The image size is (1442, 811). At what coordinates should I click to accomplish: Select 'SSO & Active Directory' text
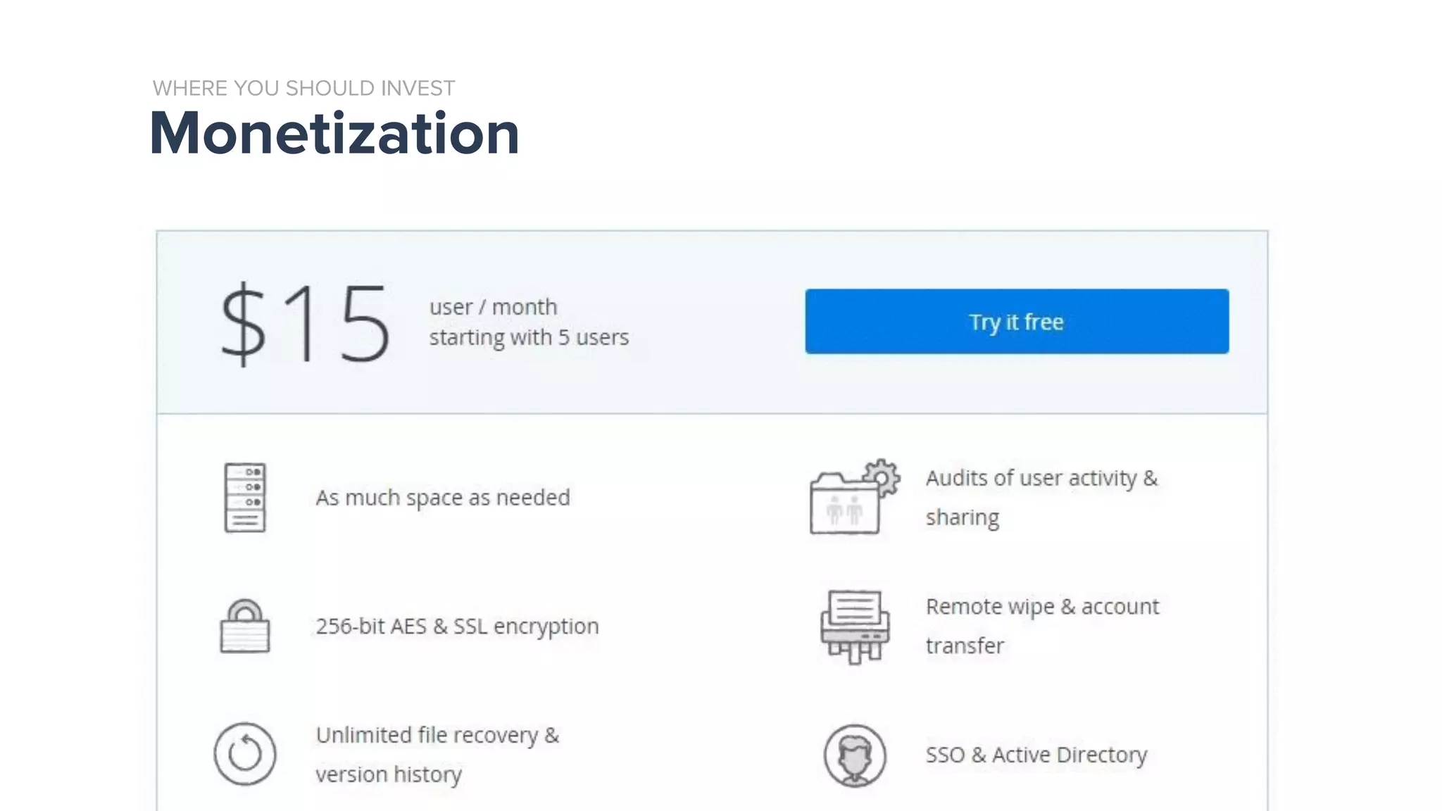(1036, 755)
